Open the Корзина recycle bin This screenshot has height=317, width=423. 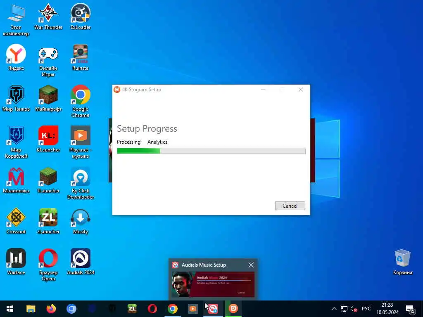(402, 262)
